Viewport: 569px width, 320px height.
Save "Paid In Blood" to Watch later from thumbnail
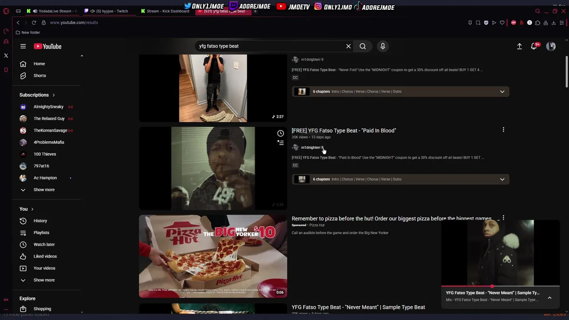coord(280,133)
